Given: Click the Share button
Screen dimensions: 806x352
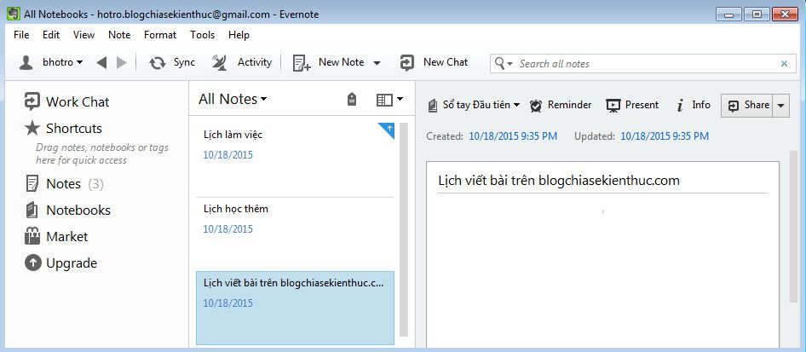Looking at the screenshot, I should (x=747, y=106).
